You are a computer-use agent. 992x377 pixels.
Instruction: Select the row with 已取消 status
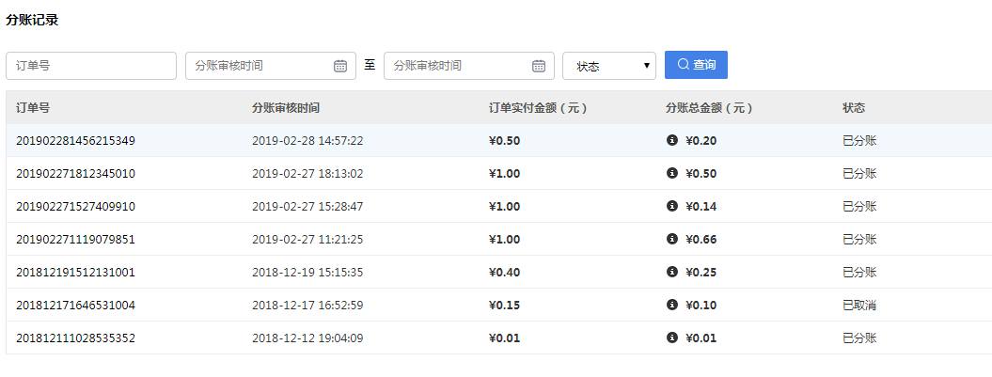(859, 306)
